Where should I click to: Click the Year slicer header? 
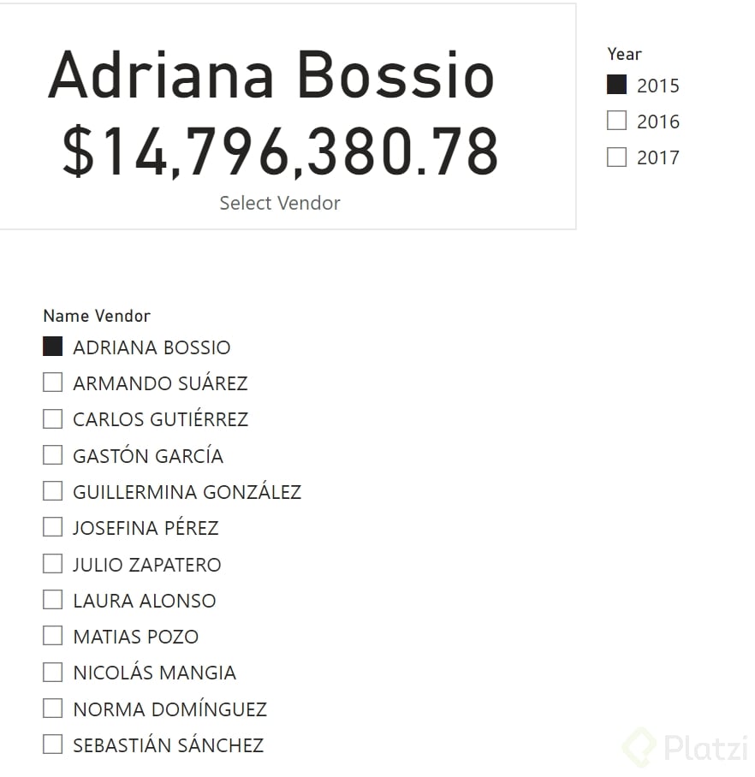[x=624, y=54]
